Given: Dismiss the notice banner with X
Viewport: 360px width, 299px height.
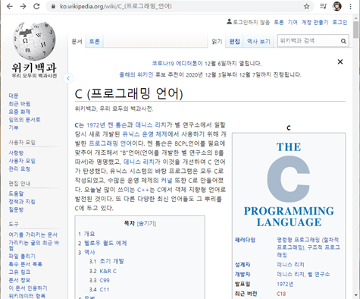Looking at the screenshot, I should 340,61.
